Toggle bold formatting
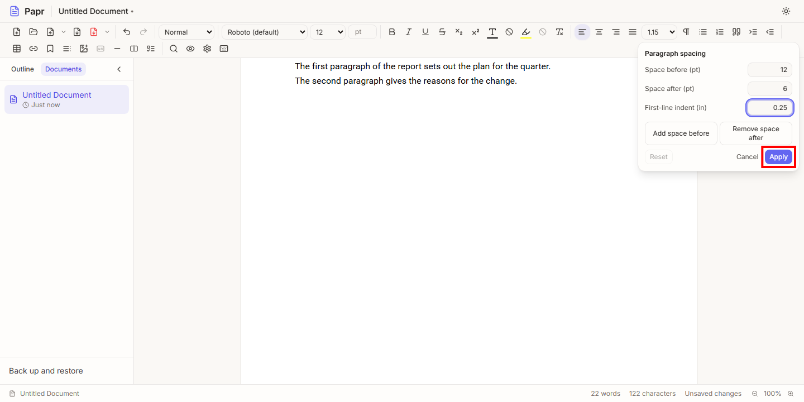Viewport: 804px width, 402px height. click(x=392, y=32)
